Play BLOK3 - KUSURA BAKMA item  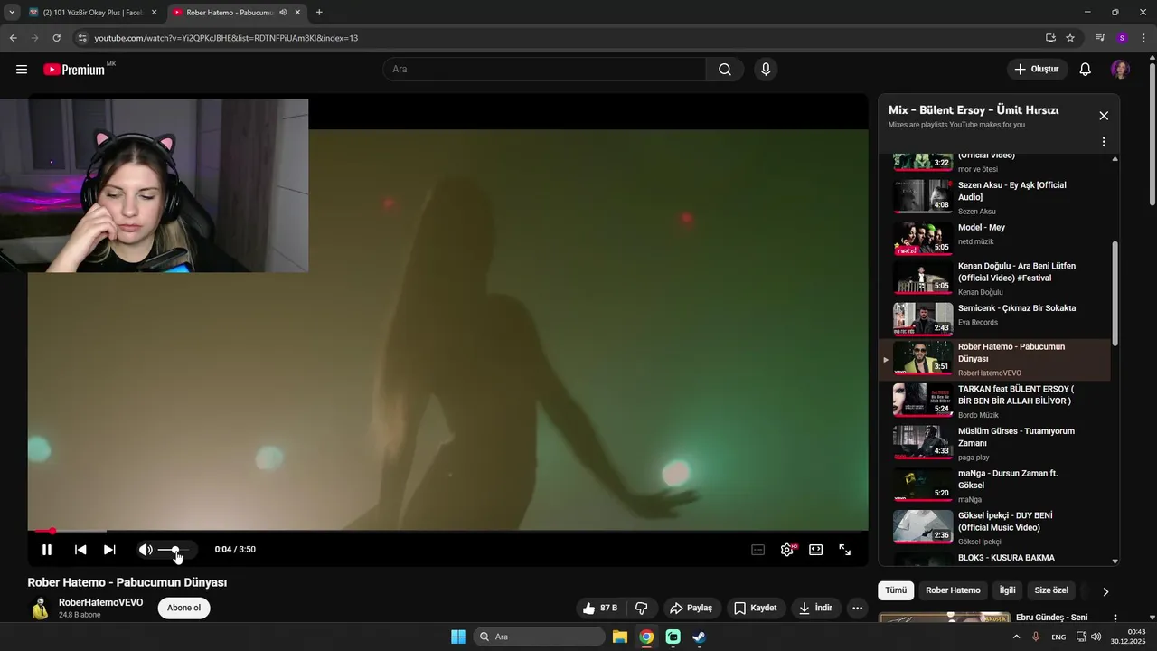pyautogui.click(x=994, y=558)
